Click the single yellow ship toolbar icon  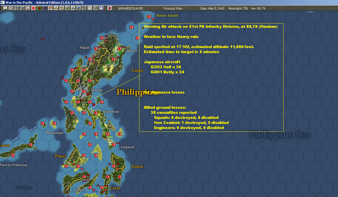[x=56, y=8]
